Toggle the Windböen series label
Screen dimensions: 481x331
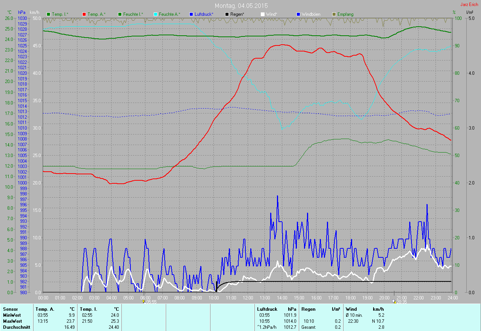pyautogui.click(x=311, y=14)
